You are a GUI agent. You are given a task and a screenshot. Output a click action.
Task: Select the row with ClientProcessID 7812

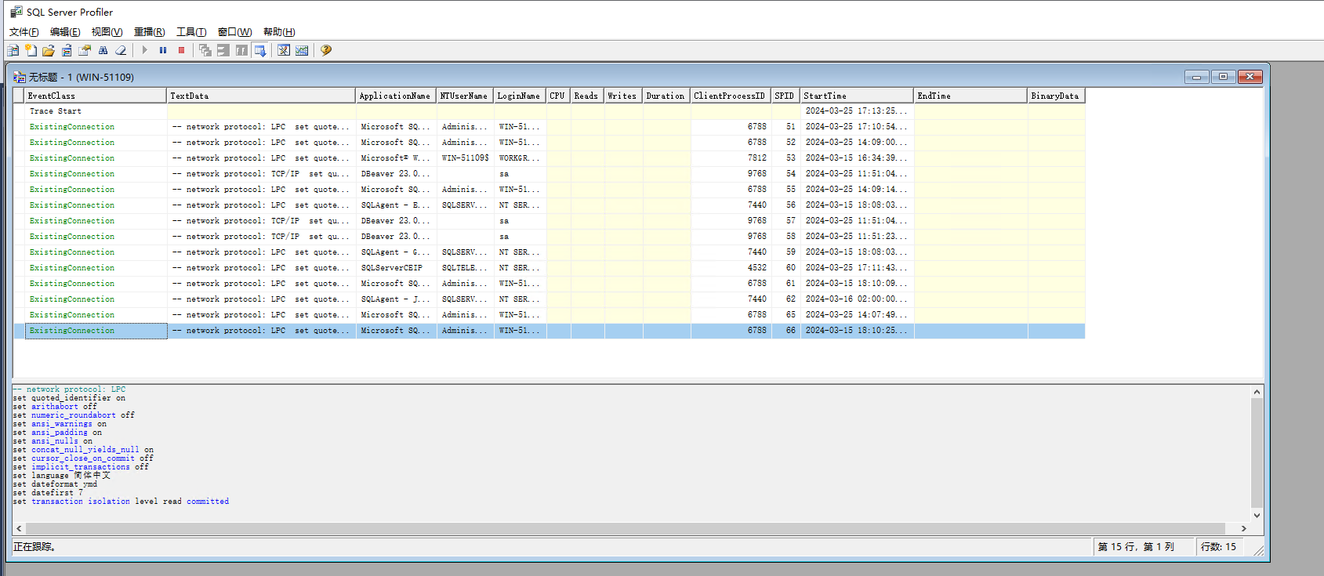tap(550, 158)
